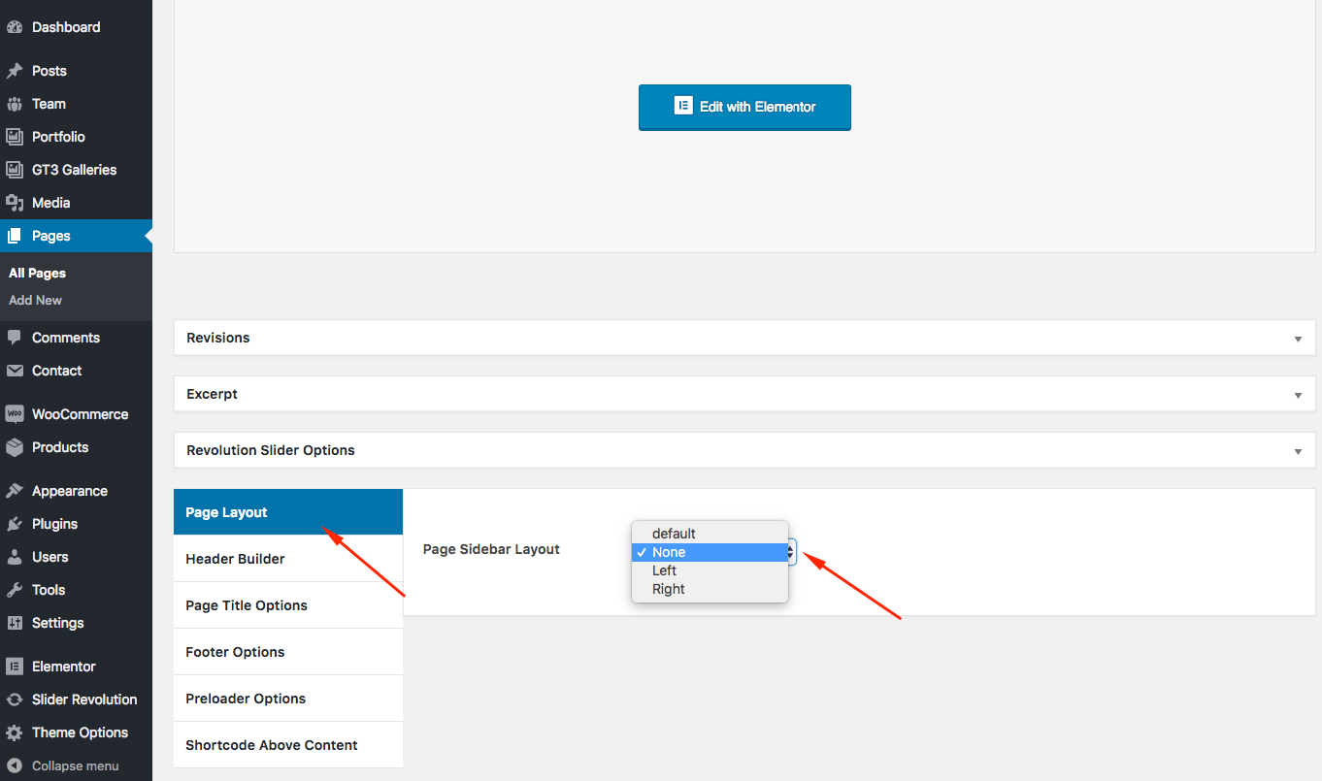Click the Dashboard gauge icon
Viewport: 1322px width, 781px height.
point(15,27)
